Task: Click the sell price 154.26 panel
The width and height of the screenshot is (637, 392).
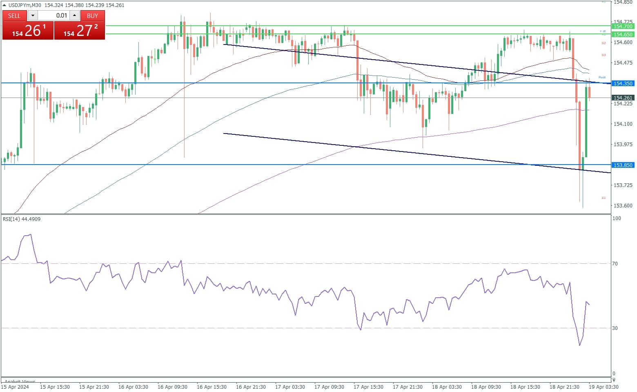Action: [x=28, y=31]
